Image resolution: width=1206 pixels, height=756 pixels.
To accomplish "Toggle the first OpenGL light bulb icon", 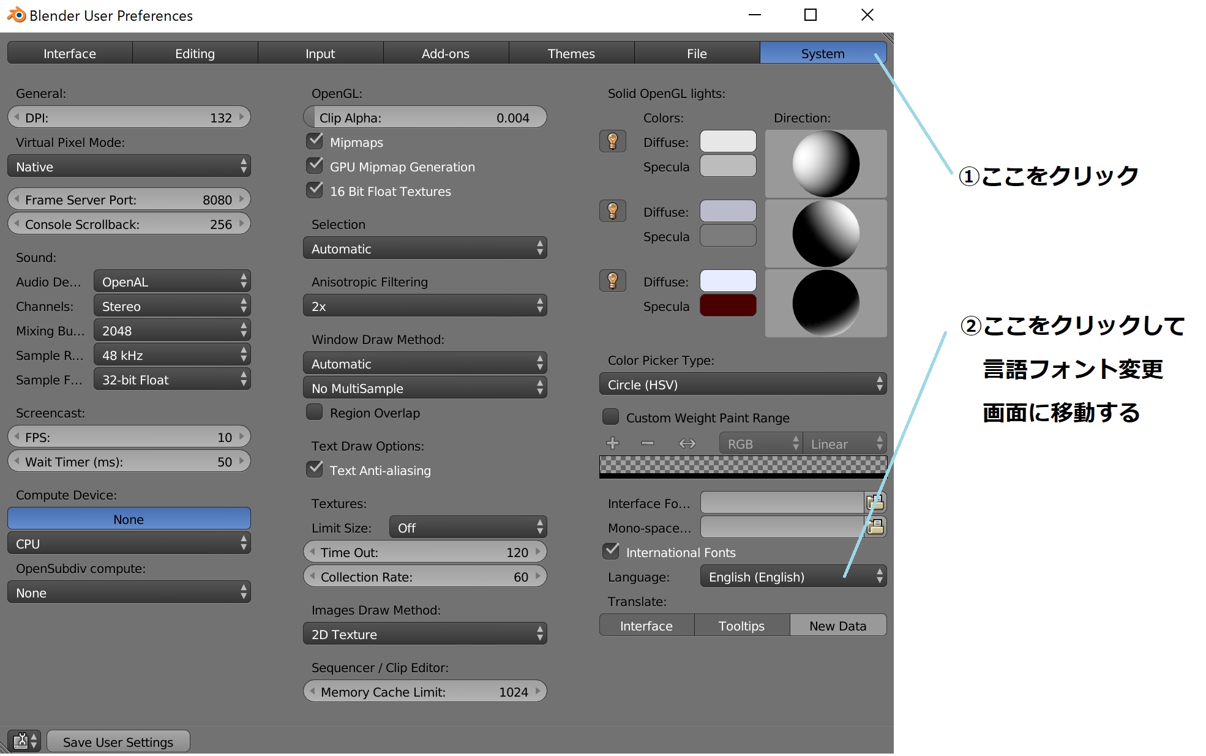I will [613, 141].
